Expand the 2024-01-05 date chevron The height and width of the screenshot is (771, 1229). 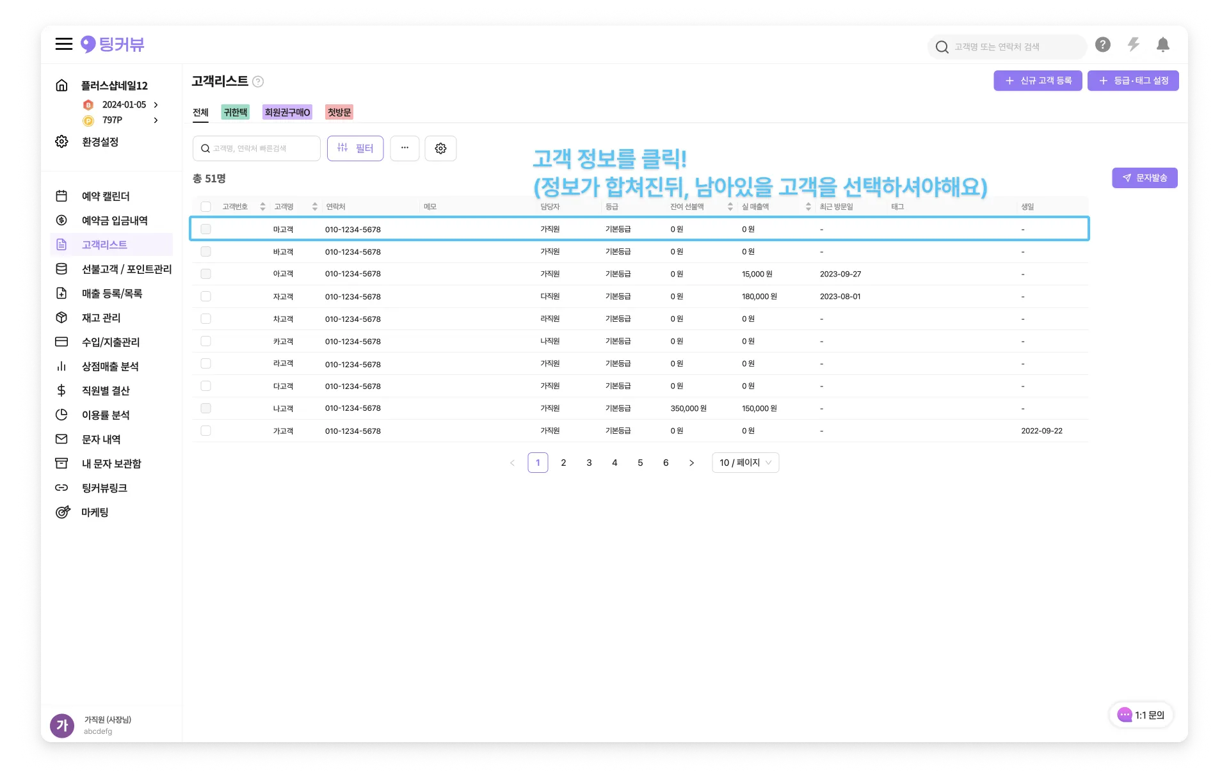156,105
